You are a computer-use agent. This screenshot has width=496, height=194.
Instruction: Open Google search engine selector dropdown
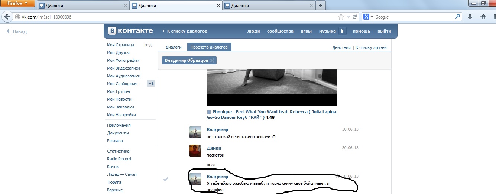(x=367, y=17)
